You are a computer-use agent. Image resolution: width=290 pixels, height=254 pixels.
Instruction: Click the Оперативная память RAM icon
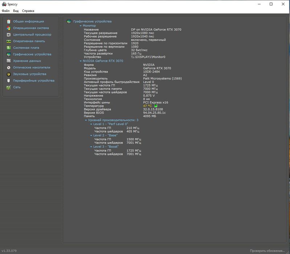click(9, 41)
